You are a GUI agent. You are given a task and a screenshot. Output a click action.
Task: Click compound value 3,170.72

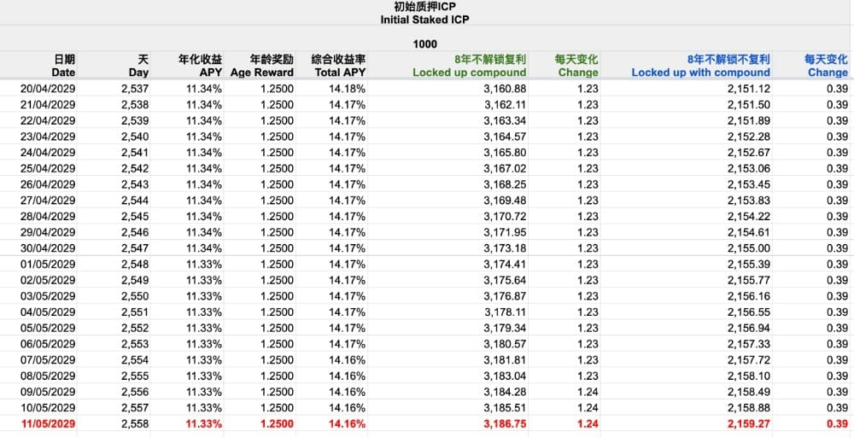click(506, 216)
